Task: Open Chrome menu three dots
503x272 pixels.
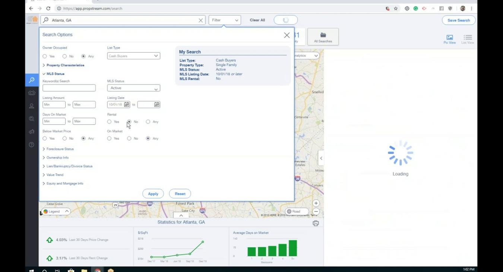Action: point(472,8)
